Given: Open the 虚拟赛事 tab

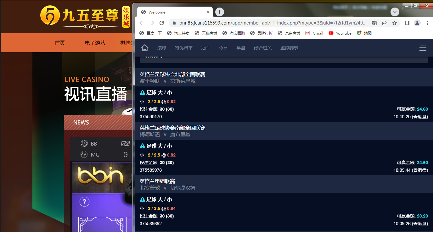Looking at the screenshot, I should [x=290, y=48].
